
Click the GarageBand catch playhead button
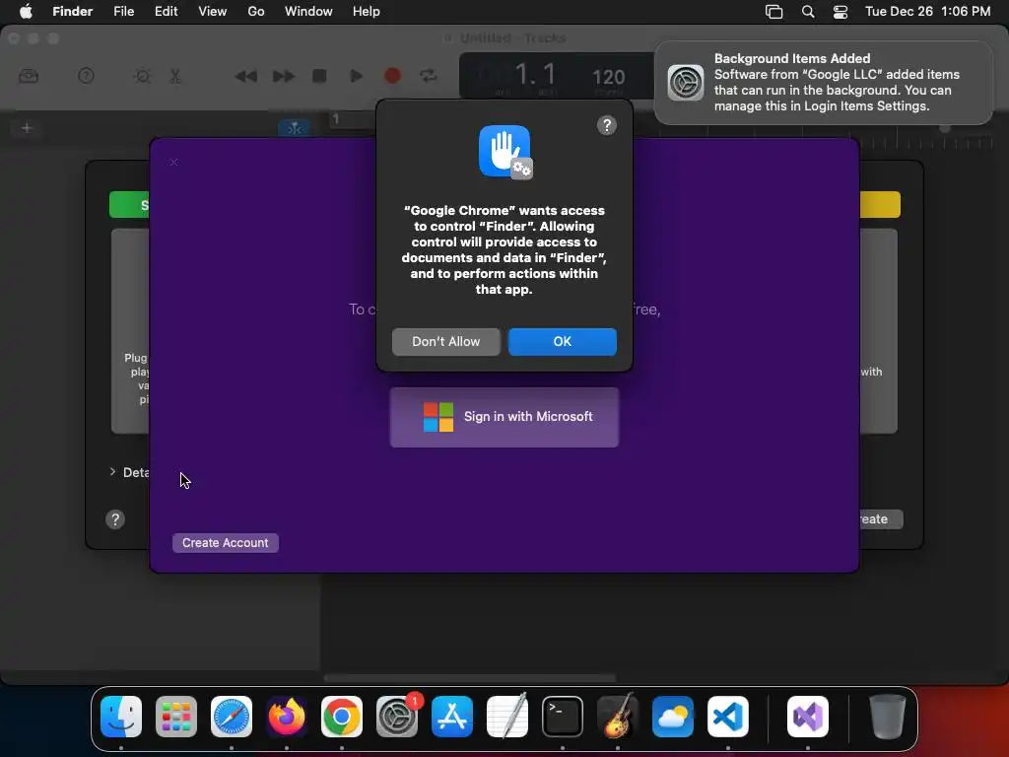[295, 128]
